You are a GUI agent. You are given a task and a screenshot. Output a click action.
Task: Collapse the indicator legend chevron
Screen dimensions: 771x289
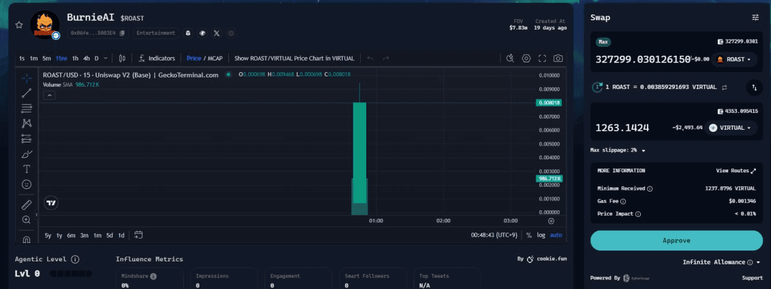pyautogui.click(x=50, y=96)
